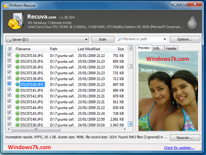The height and width of the screenshot is (155, 206).
Task: Switch to the Info tab
Action: [x=158, y=48]
